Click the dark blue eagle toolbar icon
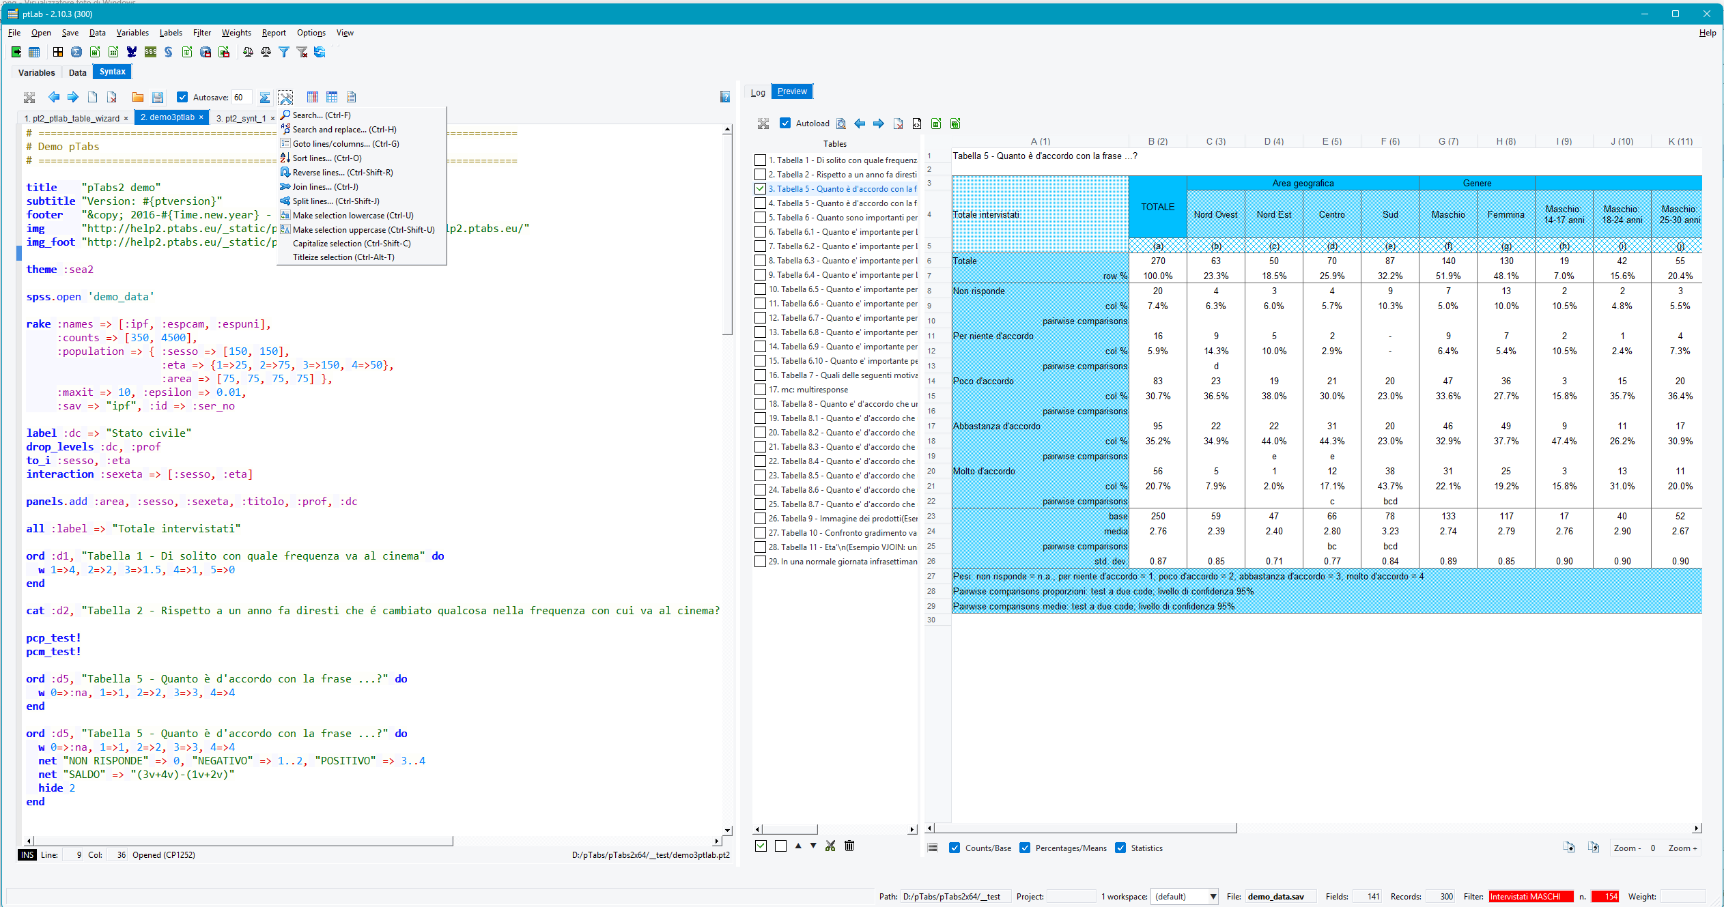The image size is (1724, 907). pyautogui.click(x=132, y=52)
